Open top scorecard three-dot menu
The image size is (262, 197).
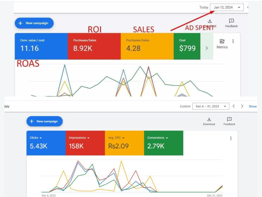pos(233,41)
